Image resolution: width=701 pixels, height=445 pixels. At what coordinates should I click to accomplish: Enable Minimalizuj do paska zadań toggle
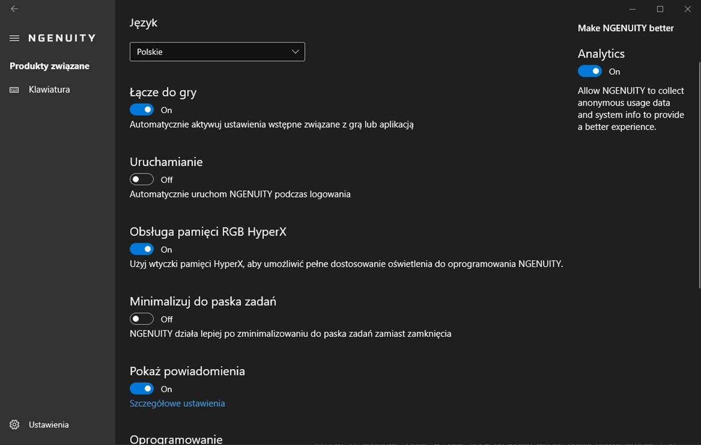click(142, 319)
